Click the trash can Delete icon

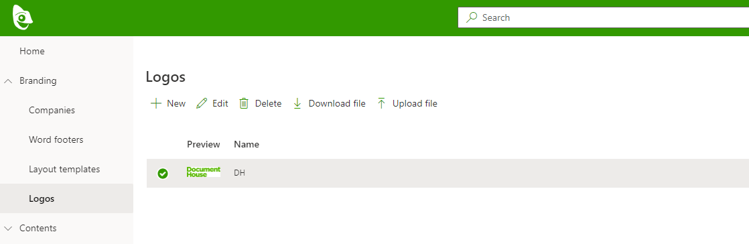244,104
